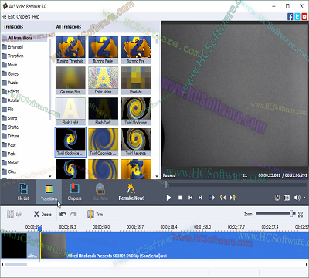Choose the Twirl Reverse transition thumbnail
The height and width of the screenshot is (278, 309).
tap(136, 142)
